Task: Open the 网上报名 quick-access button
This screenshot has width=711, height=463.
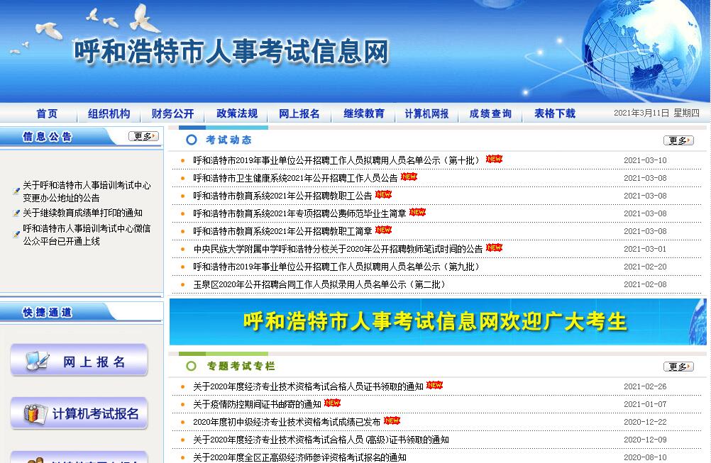Action: (x=79, y=361)
